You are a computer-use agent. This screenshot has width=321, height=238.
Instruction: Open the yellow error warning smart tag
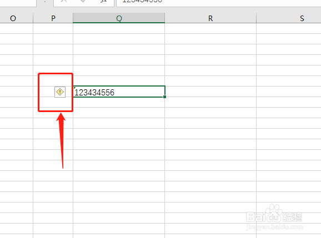pyautogui.click(x=60, y=92)
